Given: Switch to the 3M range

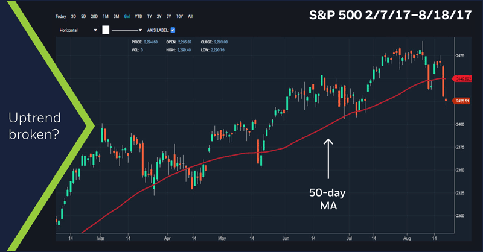Looking at the screenshot, I should tap(117, 16).
